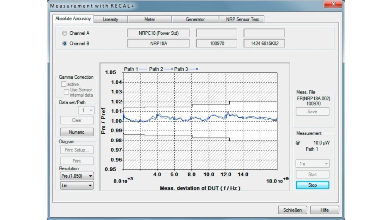This screenshot has height=220, width=392.
Task: Expand the 1x measurement count dropdown
Action: pyautogui.click(x=312, y=164)
